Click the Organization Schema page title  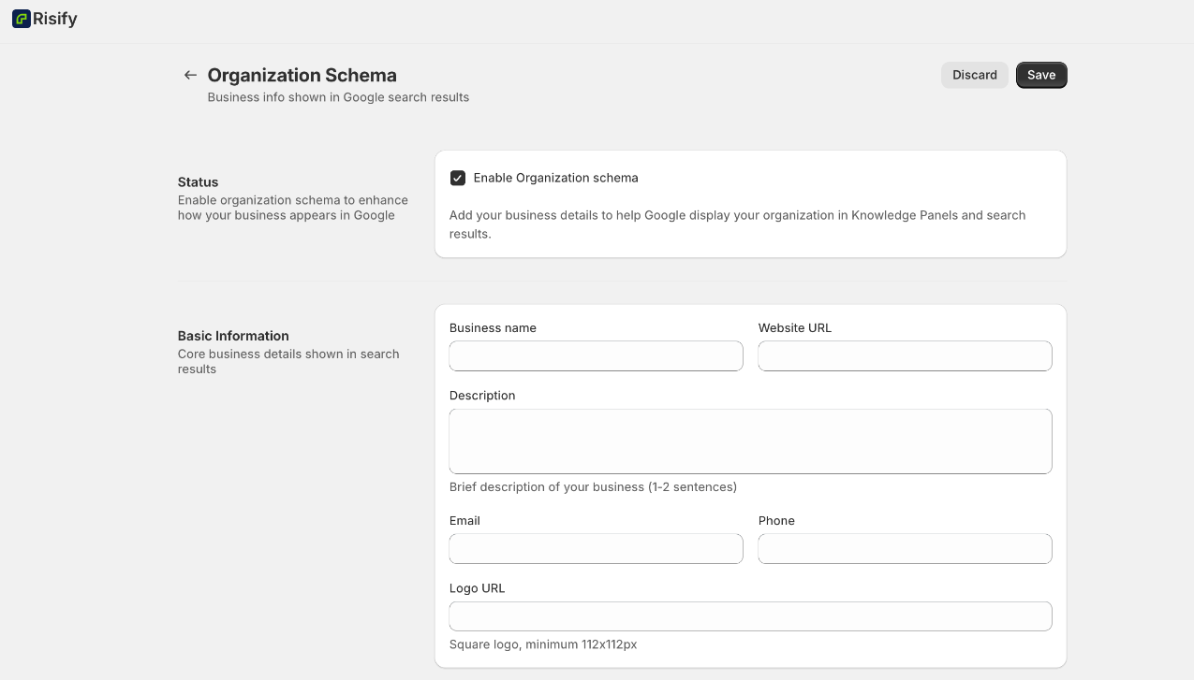click(302, 75)
